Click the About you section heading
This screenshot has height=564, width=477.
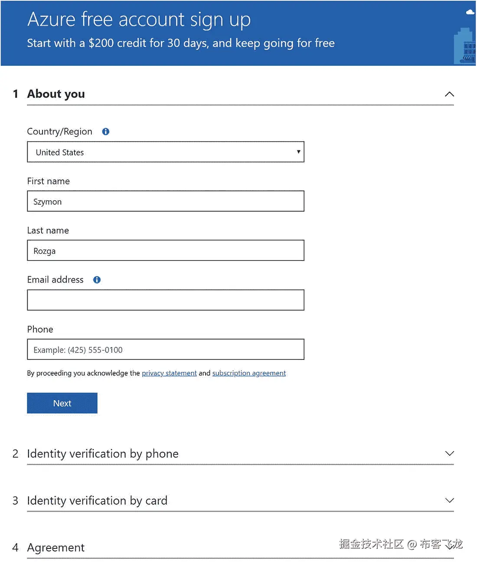click(x=56, y=94)
